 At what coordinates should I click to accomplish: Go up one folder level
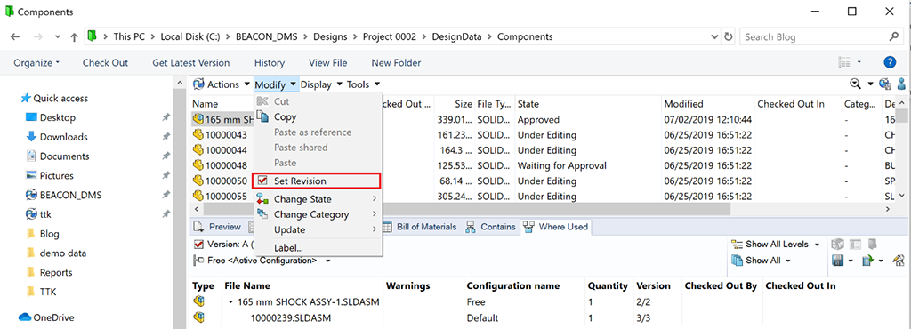[x=74, y=36]
